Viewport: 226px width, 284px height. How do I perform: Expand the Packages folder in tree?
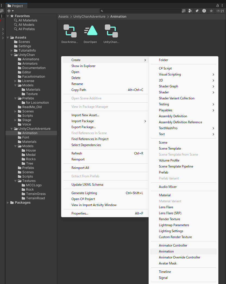click(x=8, y=203)
